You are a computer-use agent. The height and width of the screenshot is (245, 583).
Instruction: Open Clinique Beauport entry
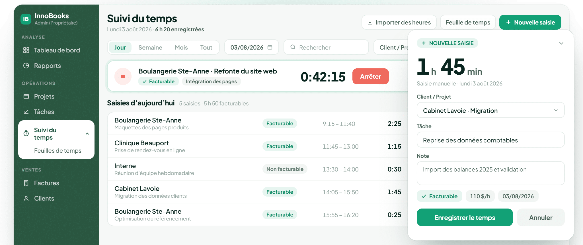[x=258, y=146]
